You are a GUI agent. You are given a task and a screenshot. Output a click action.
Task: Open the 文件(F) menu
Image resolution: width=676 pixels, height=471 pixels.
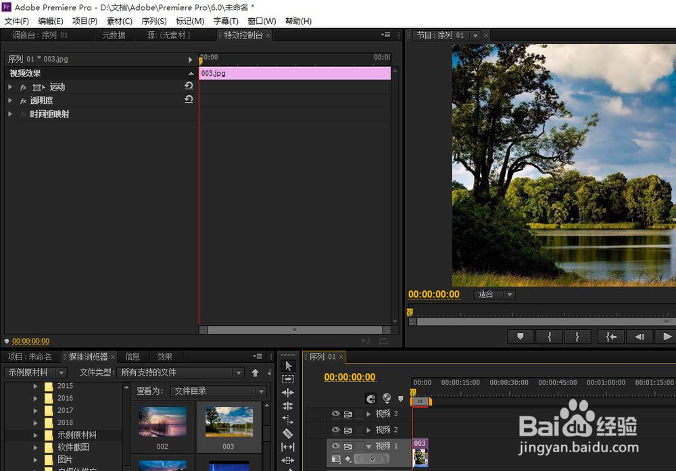coord(16,21)
